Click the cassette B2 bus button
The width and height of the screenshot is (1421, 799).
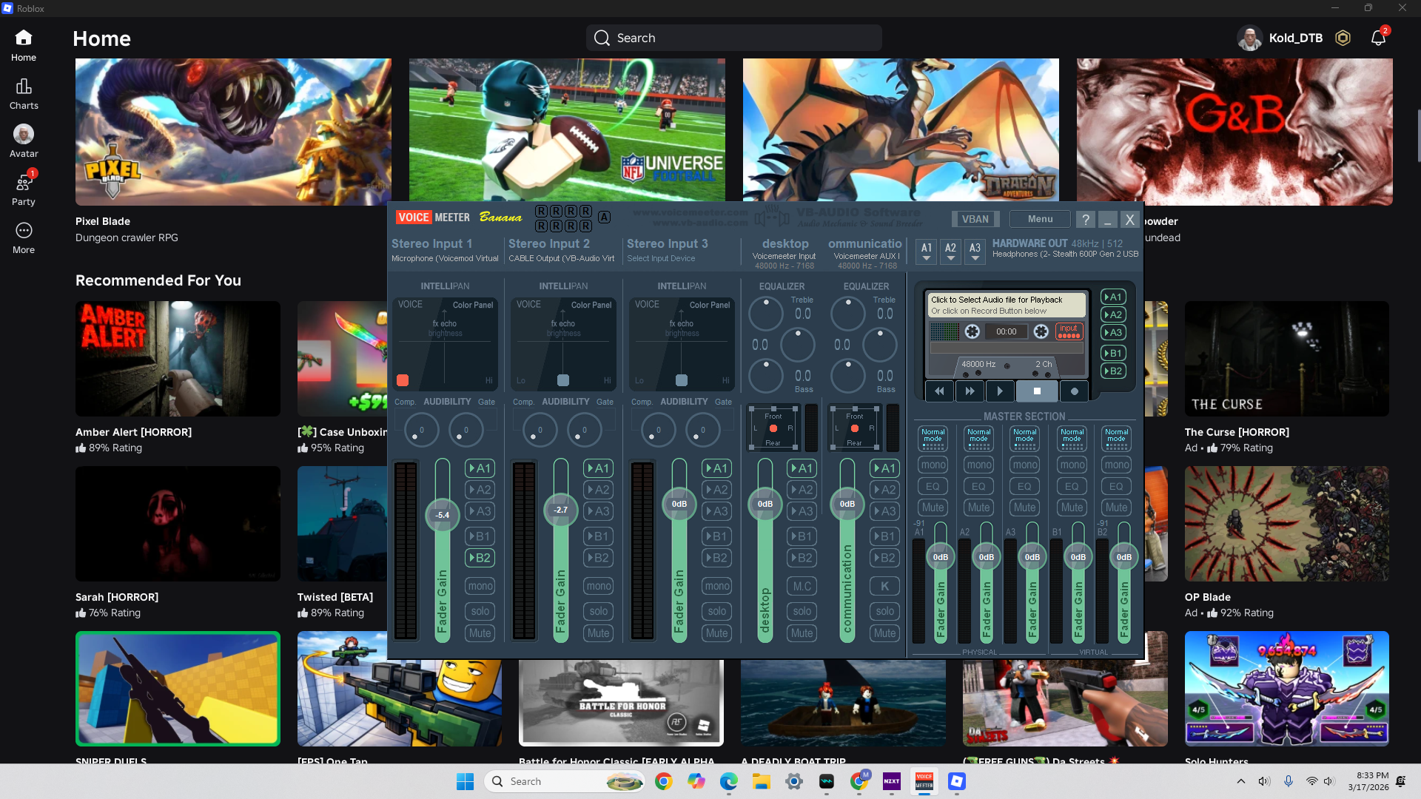pyautogui.click(x=1113, y=371)
